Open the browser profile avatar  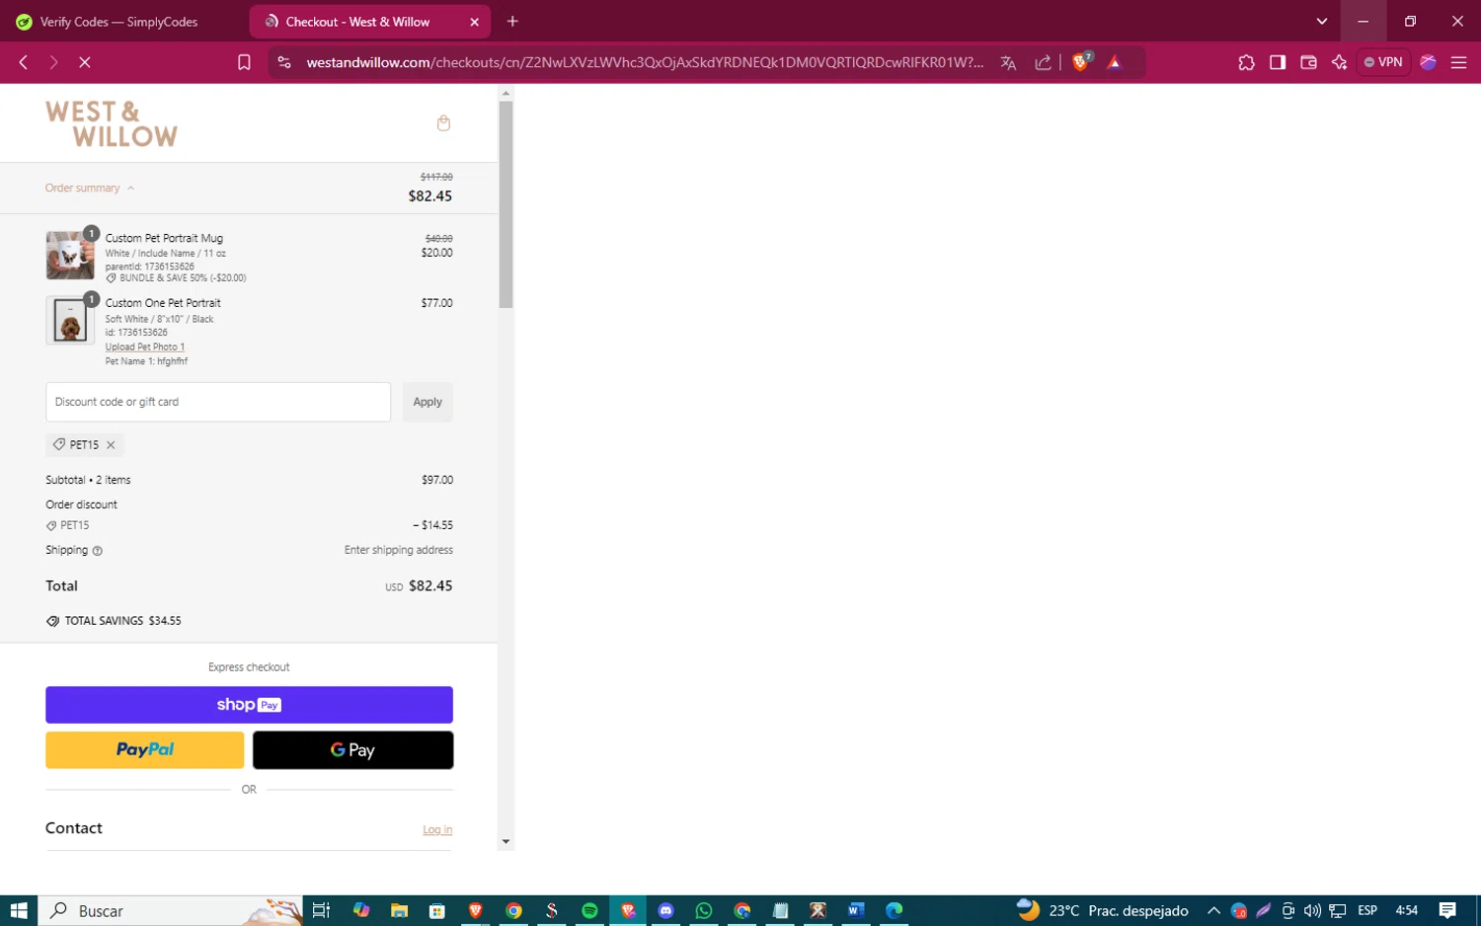tap(1428, 62)
